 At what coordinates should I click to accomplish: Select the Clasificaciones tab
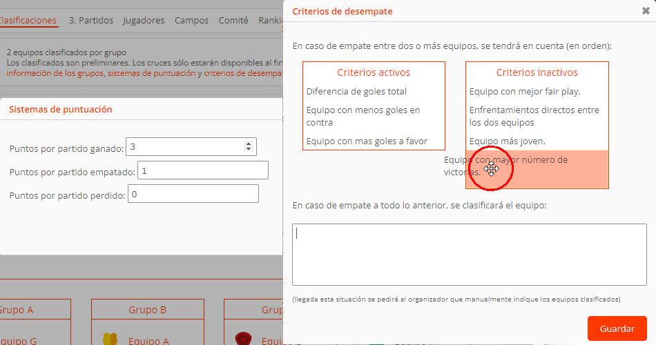pos(28,21)
